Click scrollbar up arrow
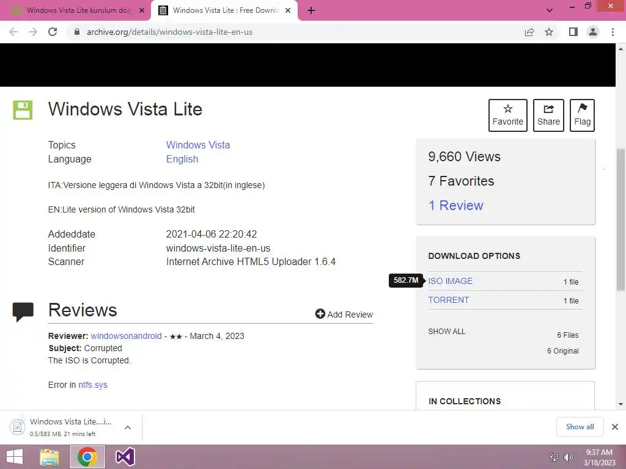The width and height of the screenshot is (626, 469). pyautogui.click(x=620, y=49)
